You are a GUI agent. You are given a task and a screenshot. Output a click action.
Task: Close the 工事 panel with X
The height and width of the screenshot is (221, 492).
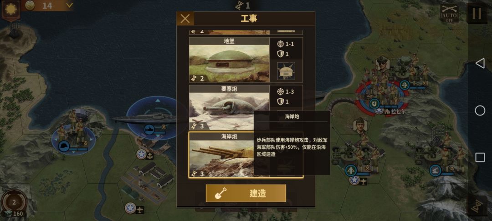(185, 19)
